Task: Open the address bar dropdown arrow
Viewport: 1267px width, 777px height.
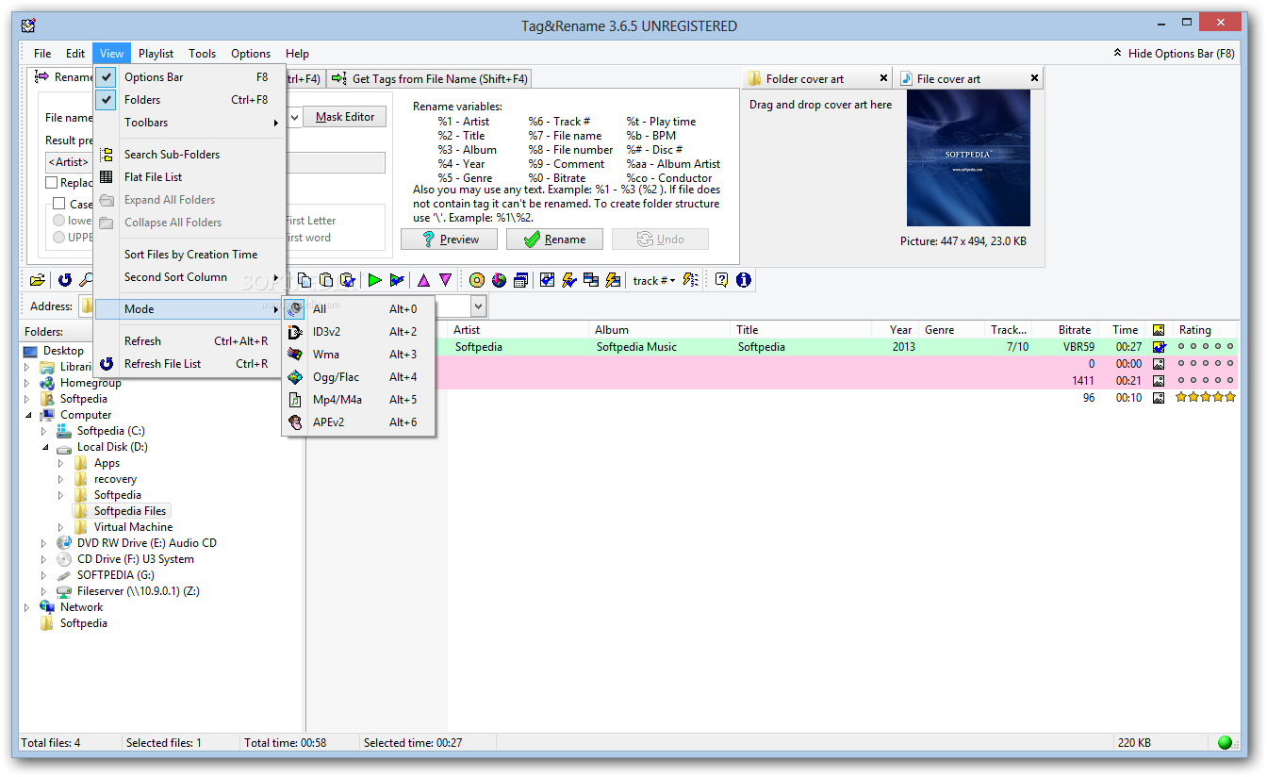Action: (478, 306)
